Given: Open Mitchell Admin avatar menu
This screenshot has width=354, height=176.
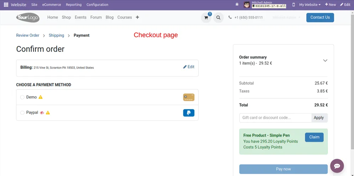Looking at the screenshot, I should tap(247, 5).
